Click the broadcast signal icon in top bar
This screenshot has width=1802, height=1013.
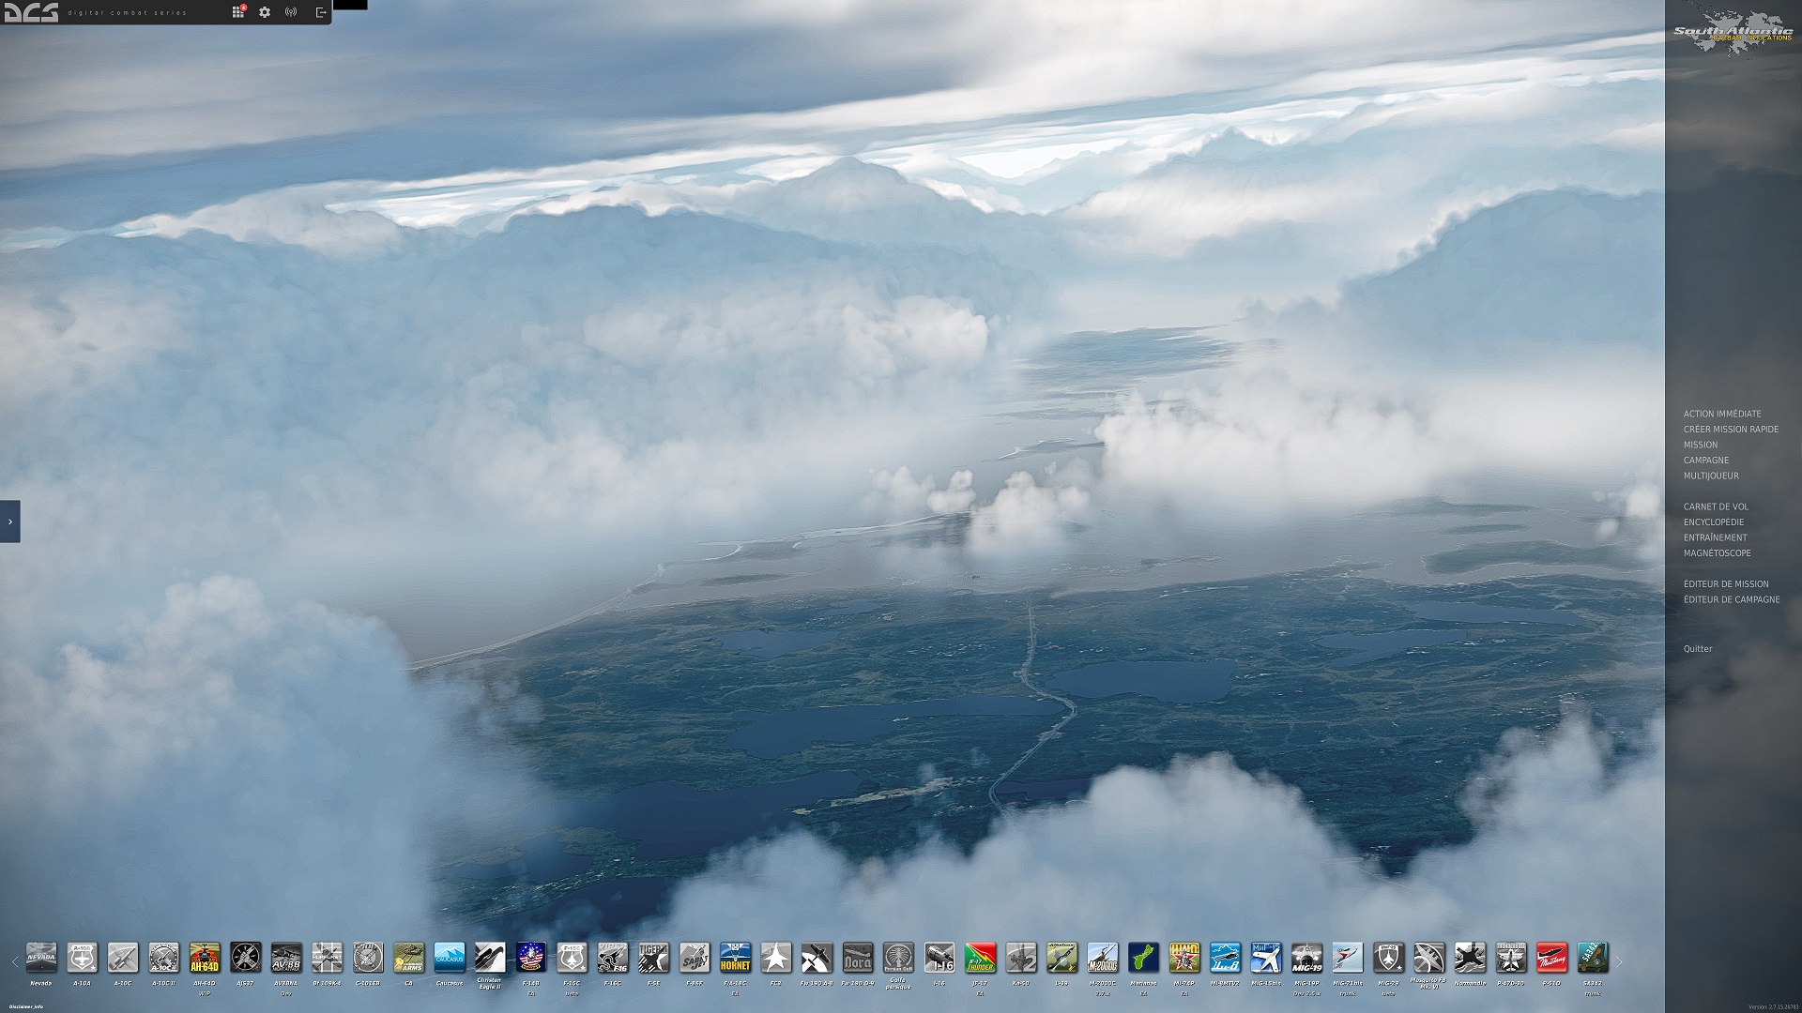[x=291, y=12]
